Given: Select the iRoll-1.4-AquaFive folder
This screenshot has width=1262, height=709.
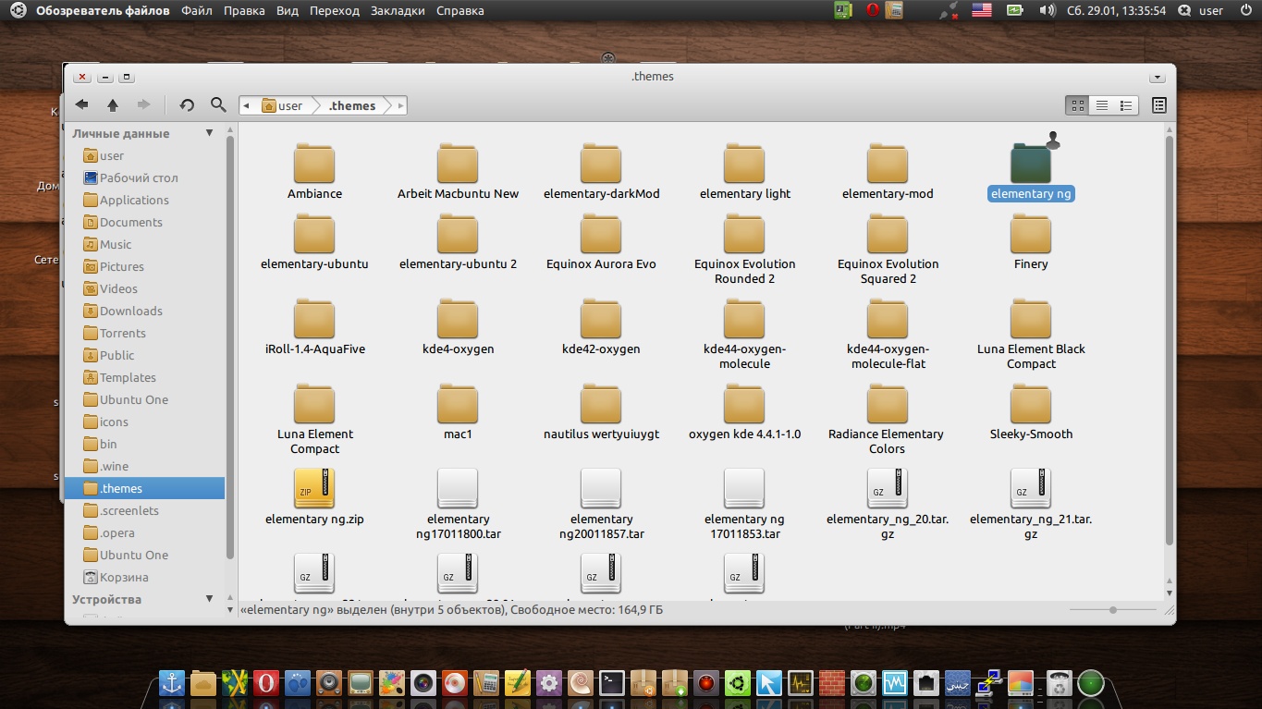Looking at the screenshot, I should (x=314, y=327).
